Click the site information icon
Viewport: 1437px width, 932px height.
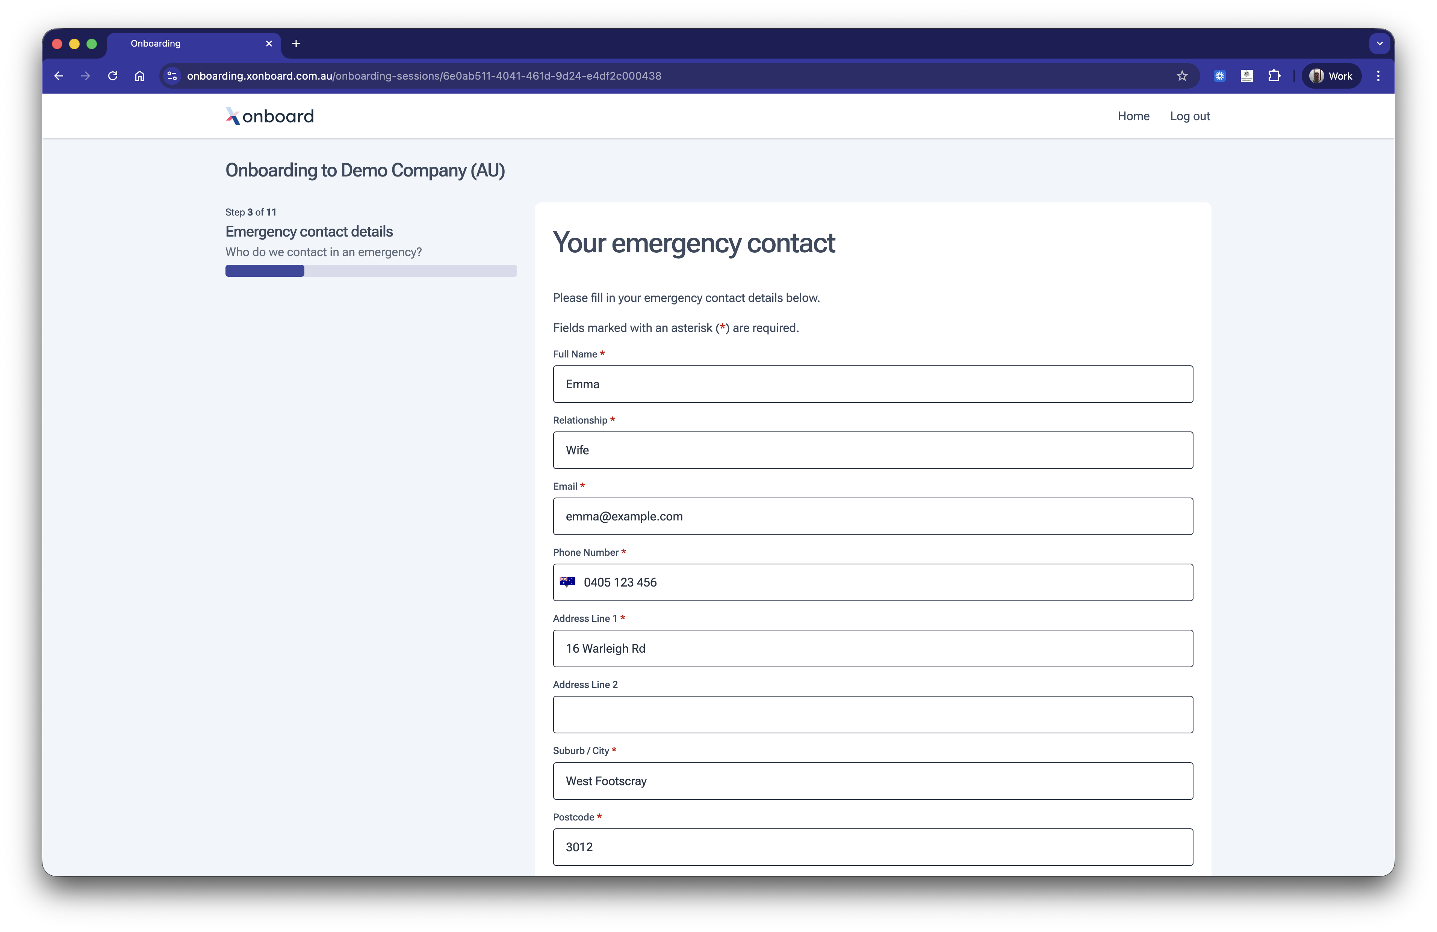172,76
